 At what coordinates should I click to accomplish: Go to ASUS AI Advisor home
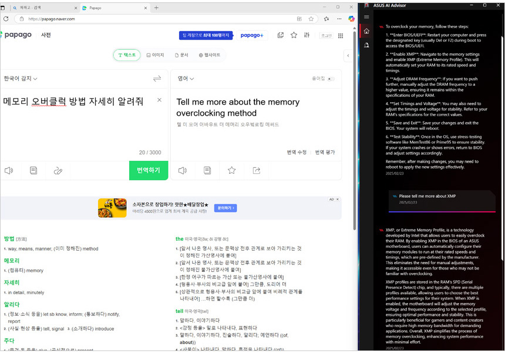[x=366, y=31]
